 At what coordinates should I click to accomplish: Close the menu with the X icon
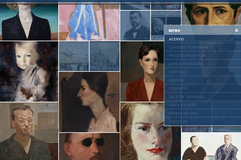(237, 30)
